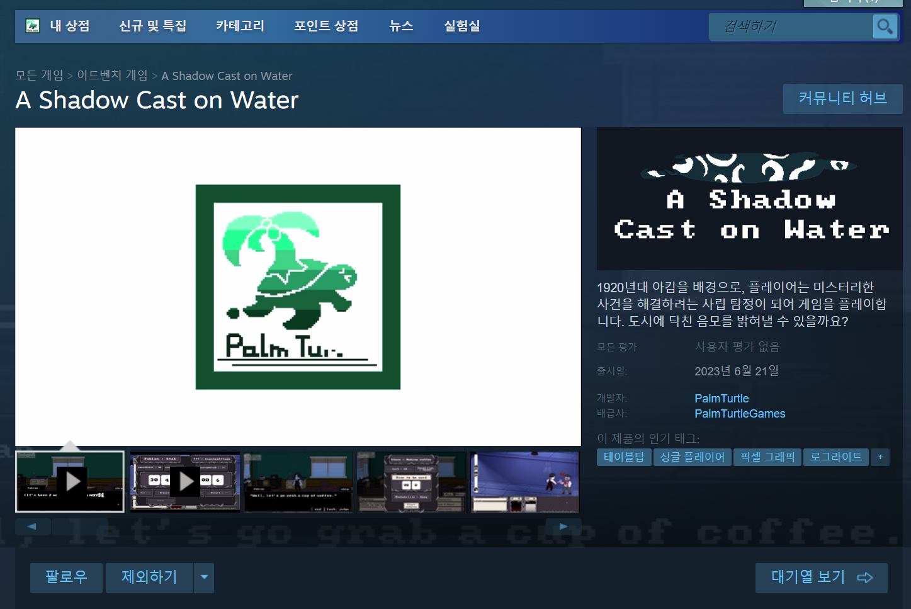Screen dimensions: 911x609
Task: Select the 로그라이트 tag
Action: click(x=836, y=457)
